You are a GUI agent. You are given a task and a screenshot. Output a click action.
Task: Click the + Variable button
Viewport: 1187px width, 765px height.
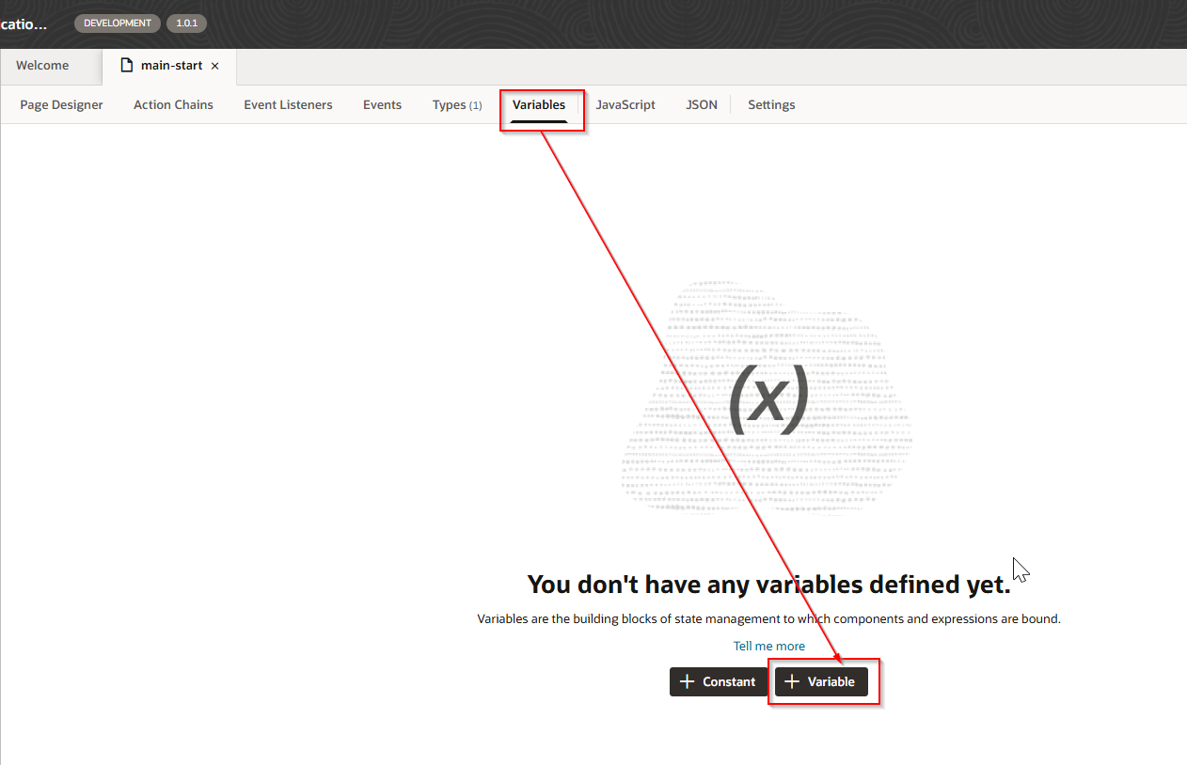click(821, 682)
